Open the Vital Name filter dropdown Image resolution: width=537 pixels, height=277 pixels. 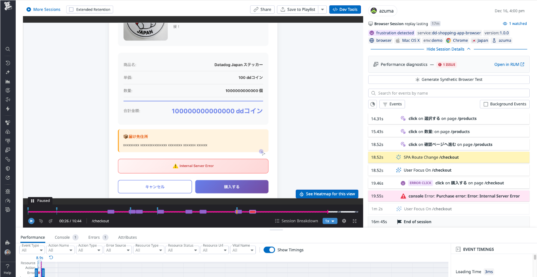pyautogui.click(x=243, y=250)
